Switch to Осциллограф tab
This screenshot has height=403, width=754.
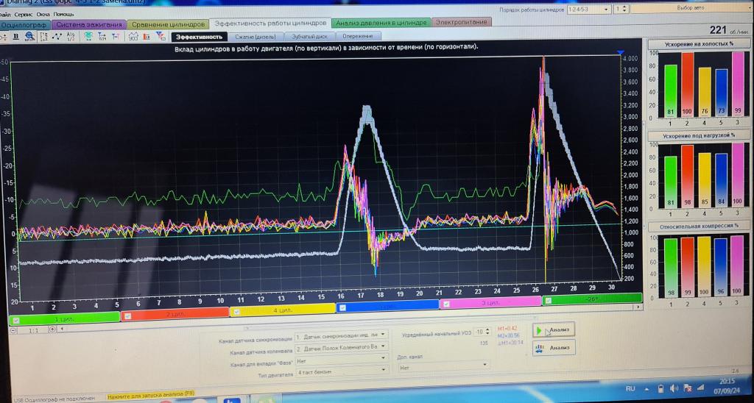pos(24,24)
